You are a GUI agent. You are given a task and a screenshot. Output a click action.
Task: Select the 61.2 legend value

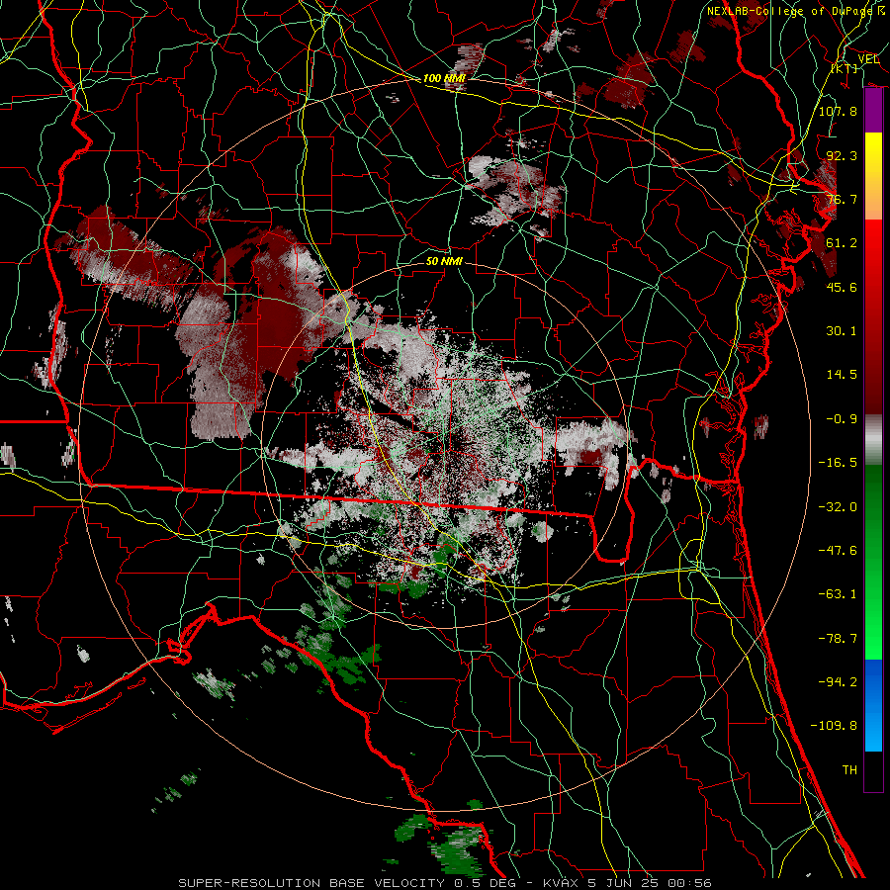(x=842, y=243)
